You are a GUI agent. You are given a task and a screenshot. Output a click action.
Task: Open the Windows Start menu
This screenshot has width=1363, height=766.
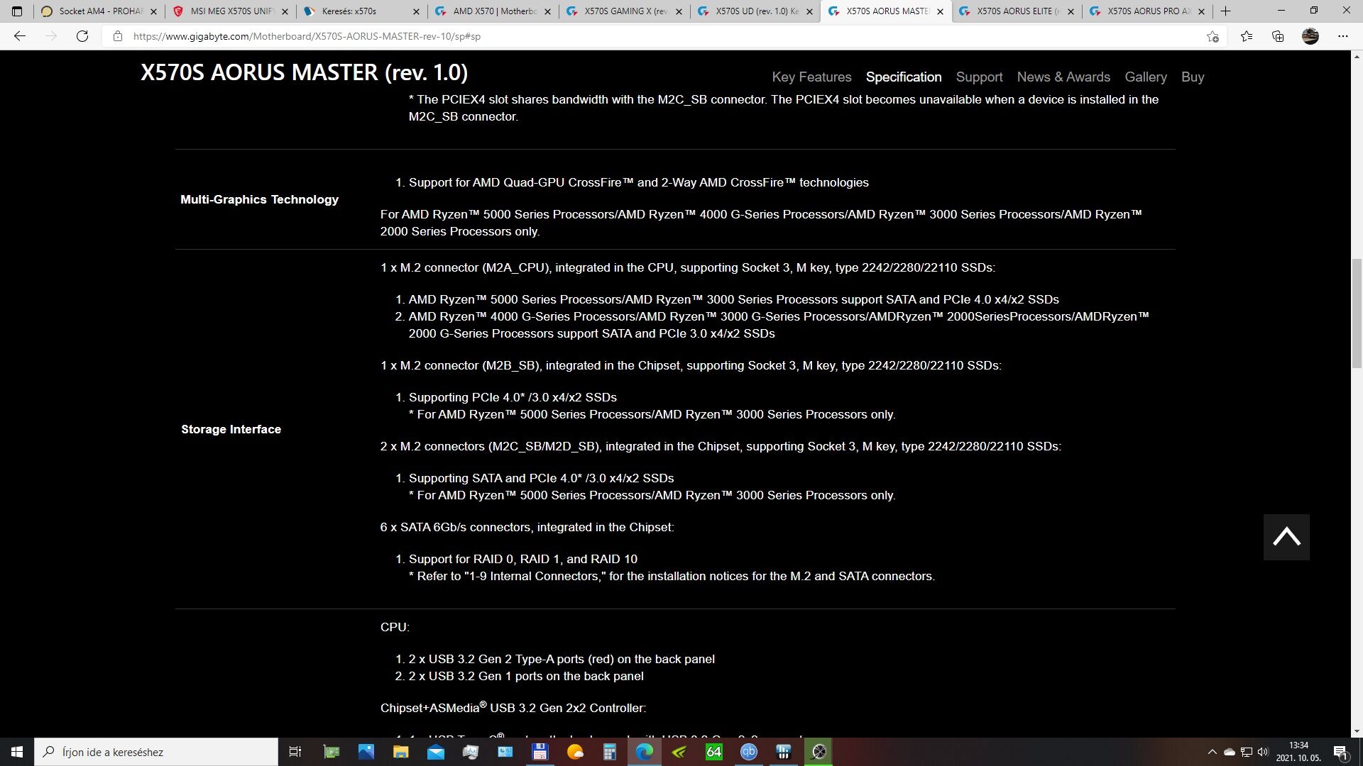click(17, 752)
